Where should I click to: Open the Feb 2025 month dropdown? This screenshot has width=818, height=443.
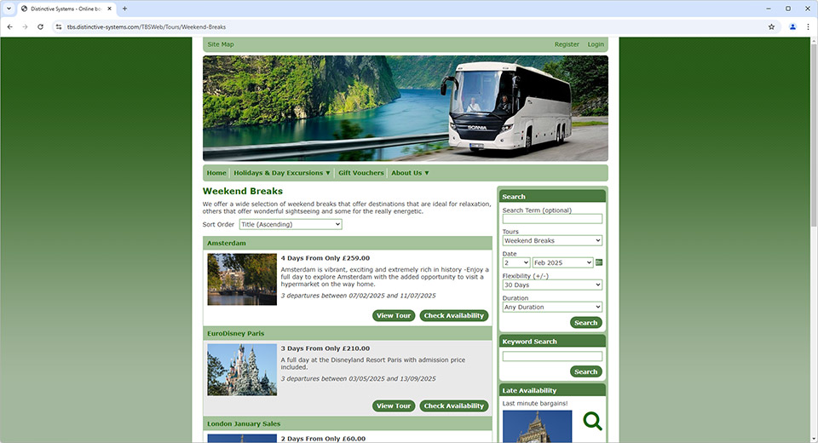[x=562, y=262]
